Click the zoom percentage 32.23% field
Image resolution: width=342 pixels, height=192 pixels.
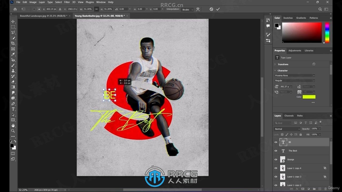(x=23, y=190)
